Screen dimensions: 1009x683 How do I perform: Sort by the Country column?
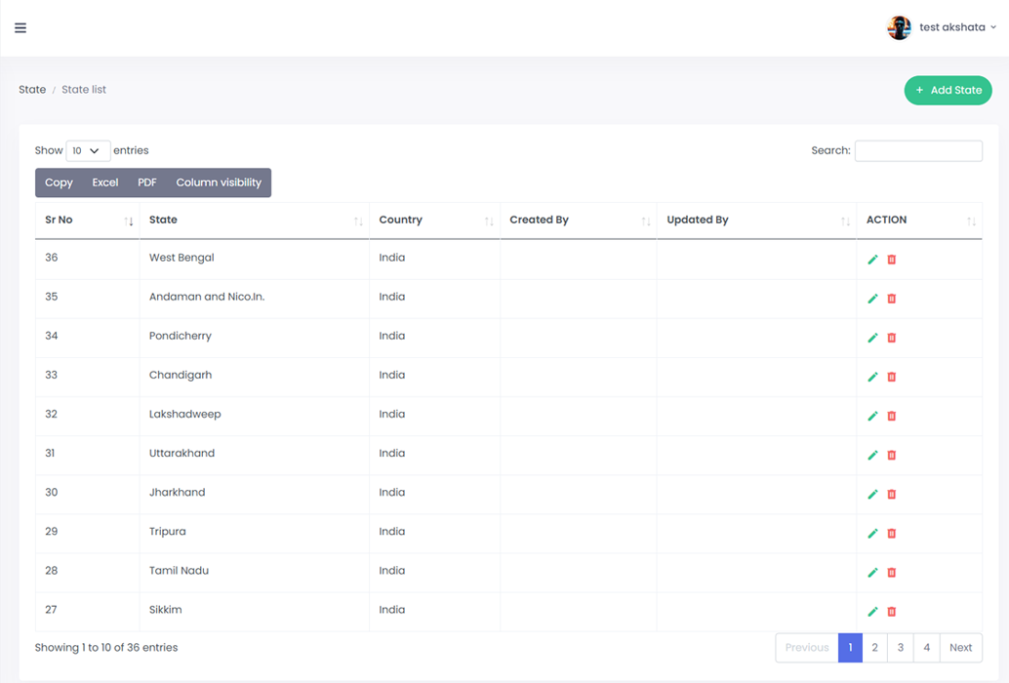pyautogui.click(x=434, y=220)
